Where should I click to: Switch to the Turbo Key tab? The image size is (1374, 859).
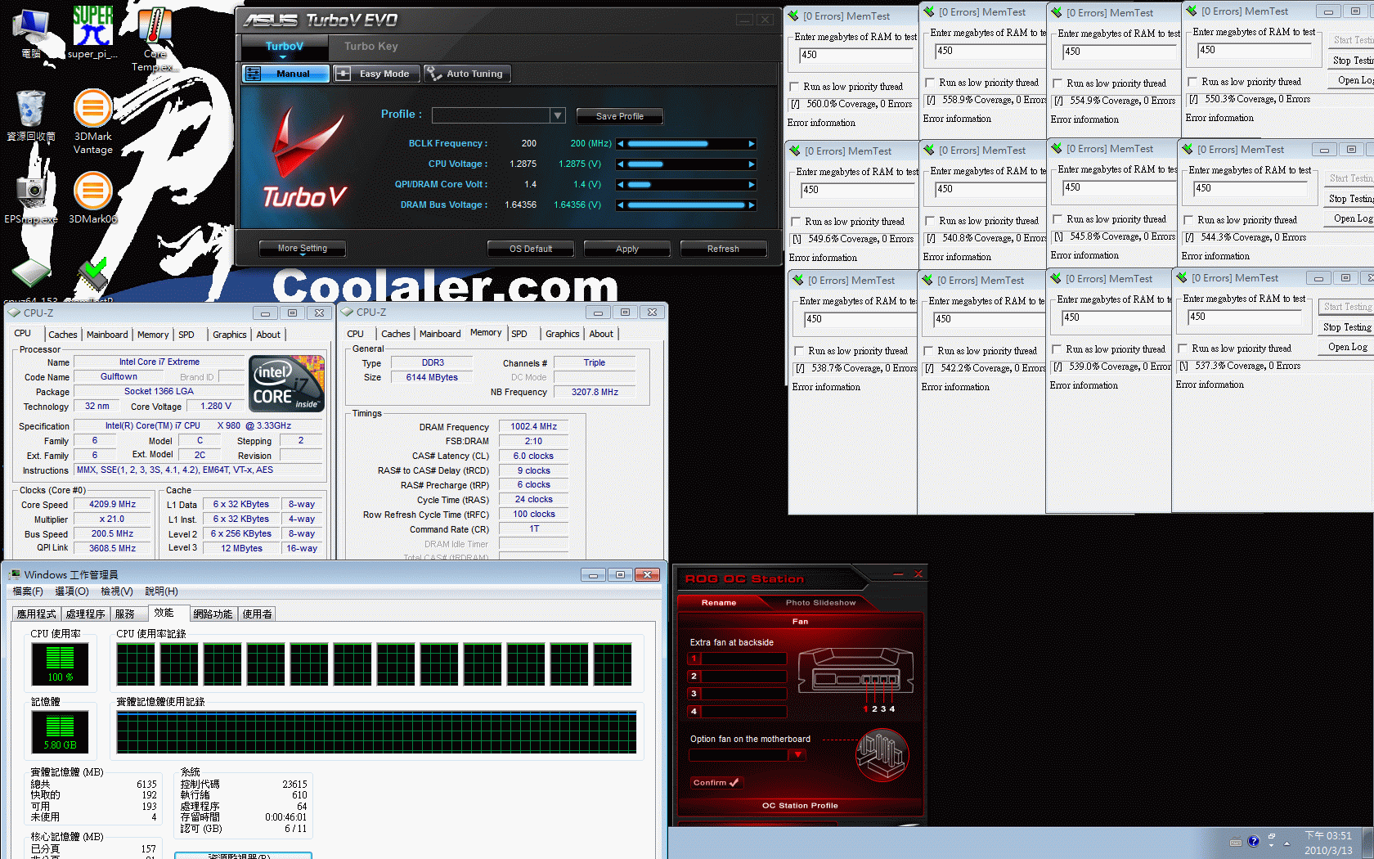coord(370,47)
